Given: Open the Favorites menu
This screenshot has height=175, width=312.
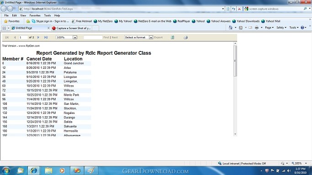Looking at the screenshot, I should point(35,15).
